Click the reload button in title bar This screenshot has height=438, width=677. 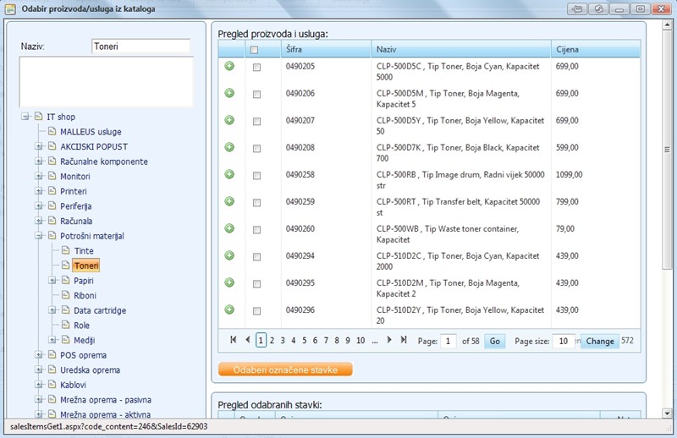pos(598,9)
